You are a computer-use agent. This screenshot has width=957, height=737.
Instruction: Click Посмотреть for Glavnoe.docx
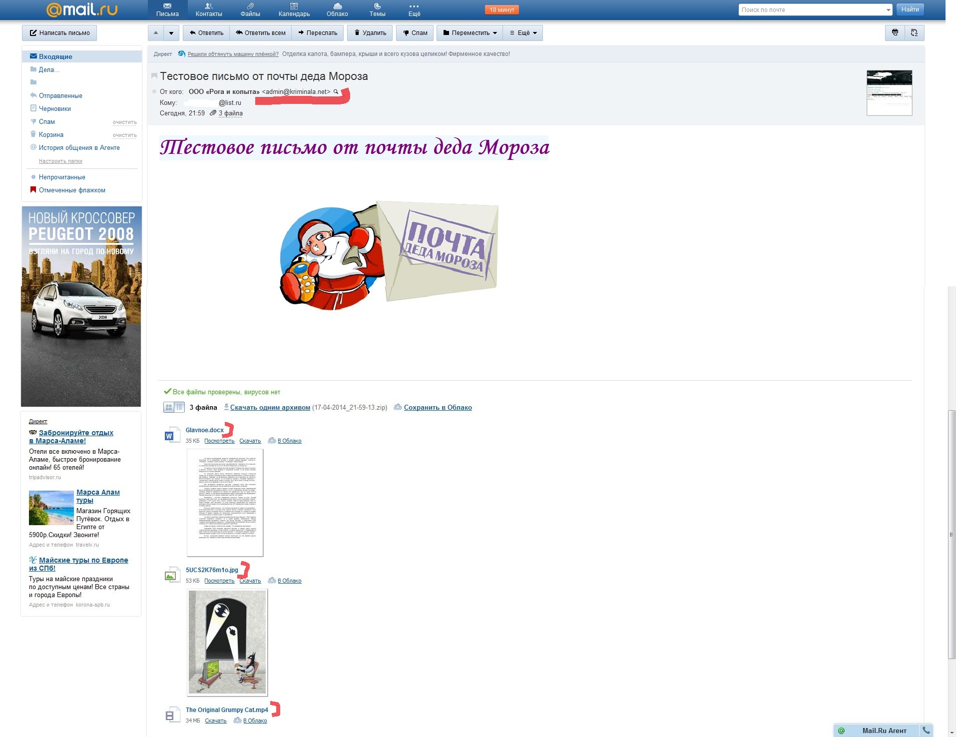click(219, 441)
